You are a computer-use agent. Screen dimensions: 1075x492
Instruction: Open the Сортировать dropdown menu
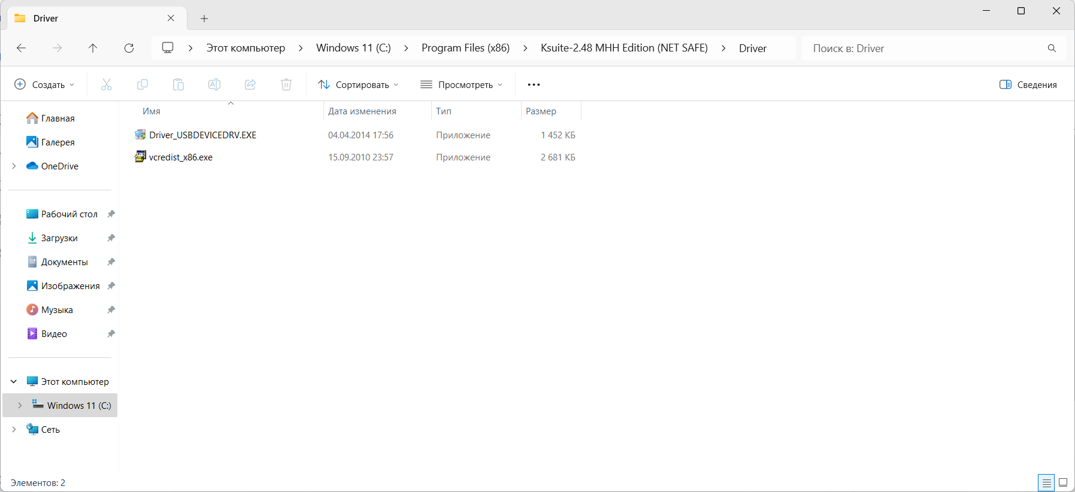click(358, 84)
